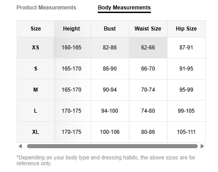The width and height of the screenshot is (218, 172).
Task: Click the XS height cell 160-165
Action: coord(72,48)
